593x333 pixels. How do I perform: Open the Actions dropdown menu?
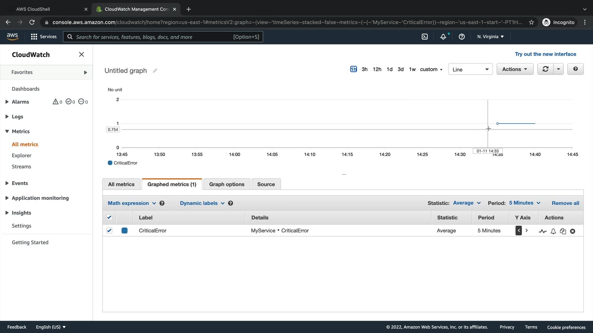[515, 69]
